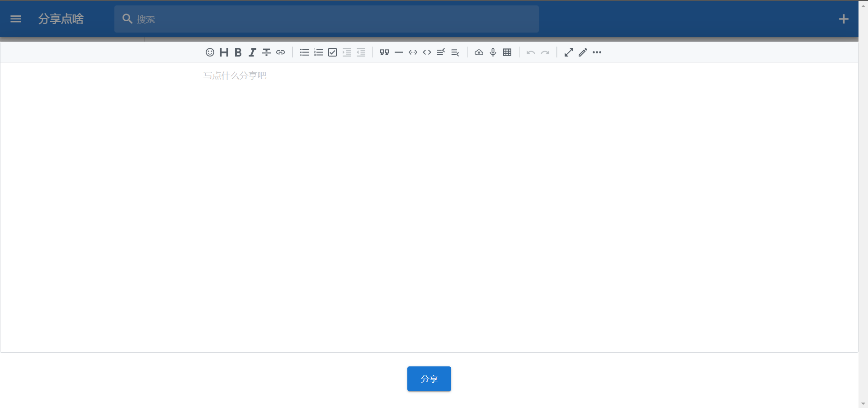
Task: Open the emoji picker in editor toolbar
Action: (x=210, y=52)
